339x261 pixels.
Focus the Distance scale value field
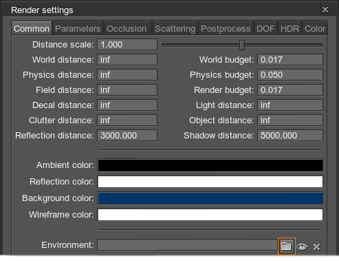coord(127,45)
